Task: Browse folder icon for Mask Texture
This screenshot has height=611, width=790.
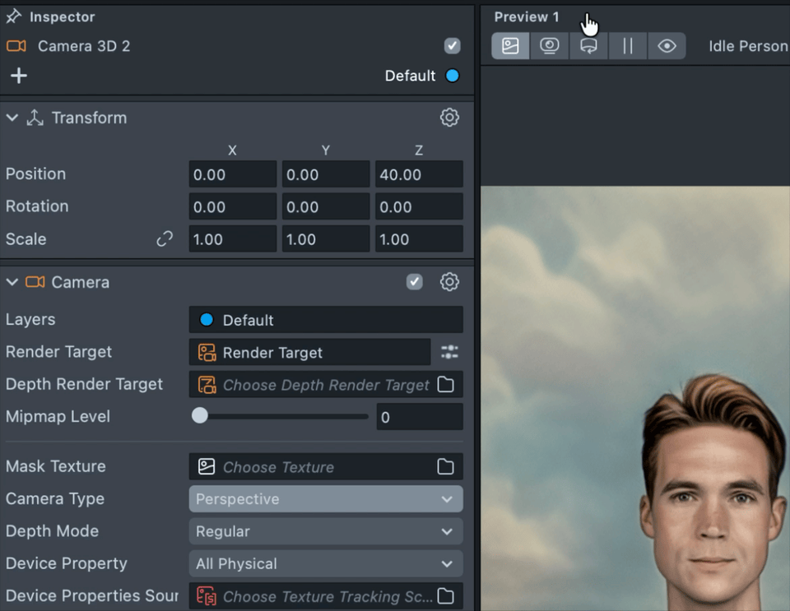Action: click(x=445, y=467)
